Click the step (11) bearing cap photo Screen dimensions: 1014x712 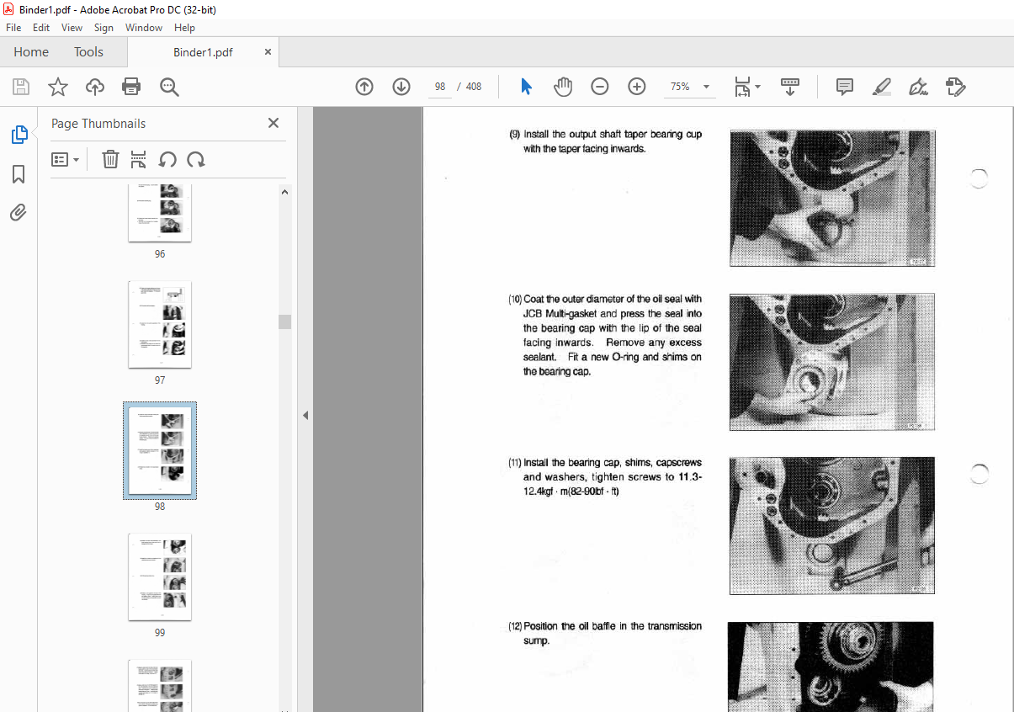coord(832,525)
